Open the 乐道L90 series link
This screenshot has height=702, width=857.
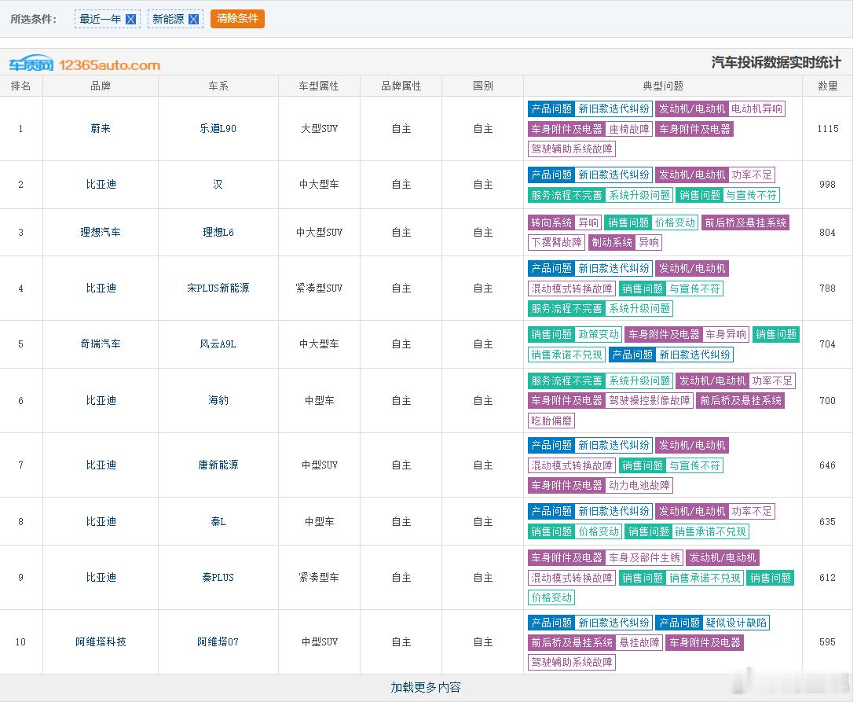pos(218,129)
